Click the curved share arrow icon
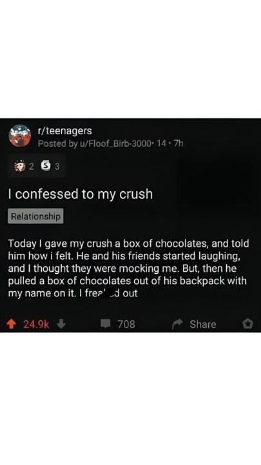This screenshot has height=465, width=261. (x=178, y=324)
